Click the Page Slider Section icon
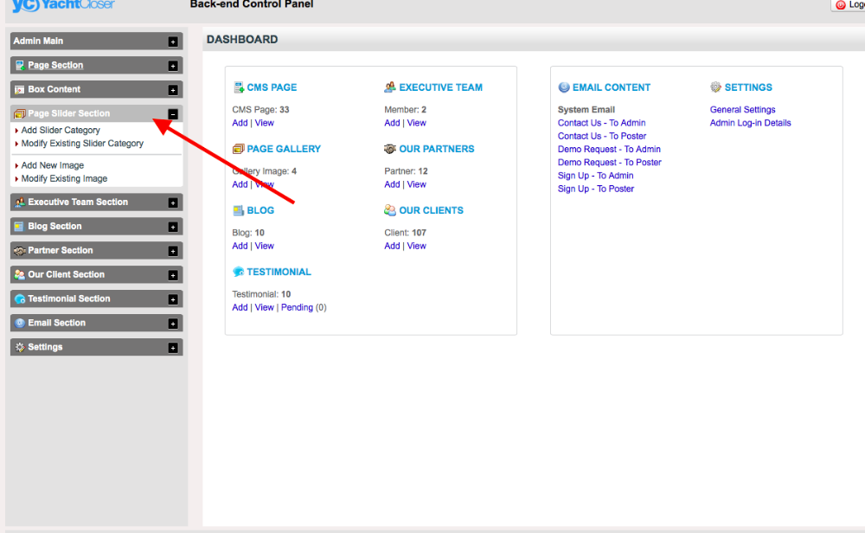This screenshot has width=865, height=533. (x=20, y=113)
